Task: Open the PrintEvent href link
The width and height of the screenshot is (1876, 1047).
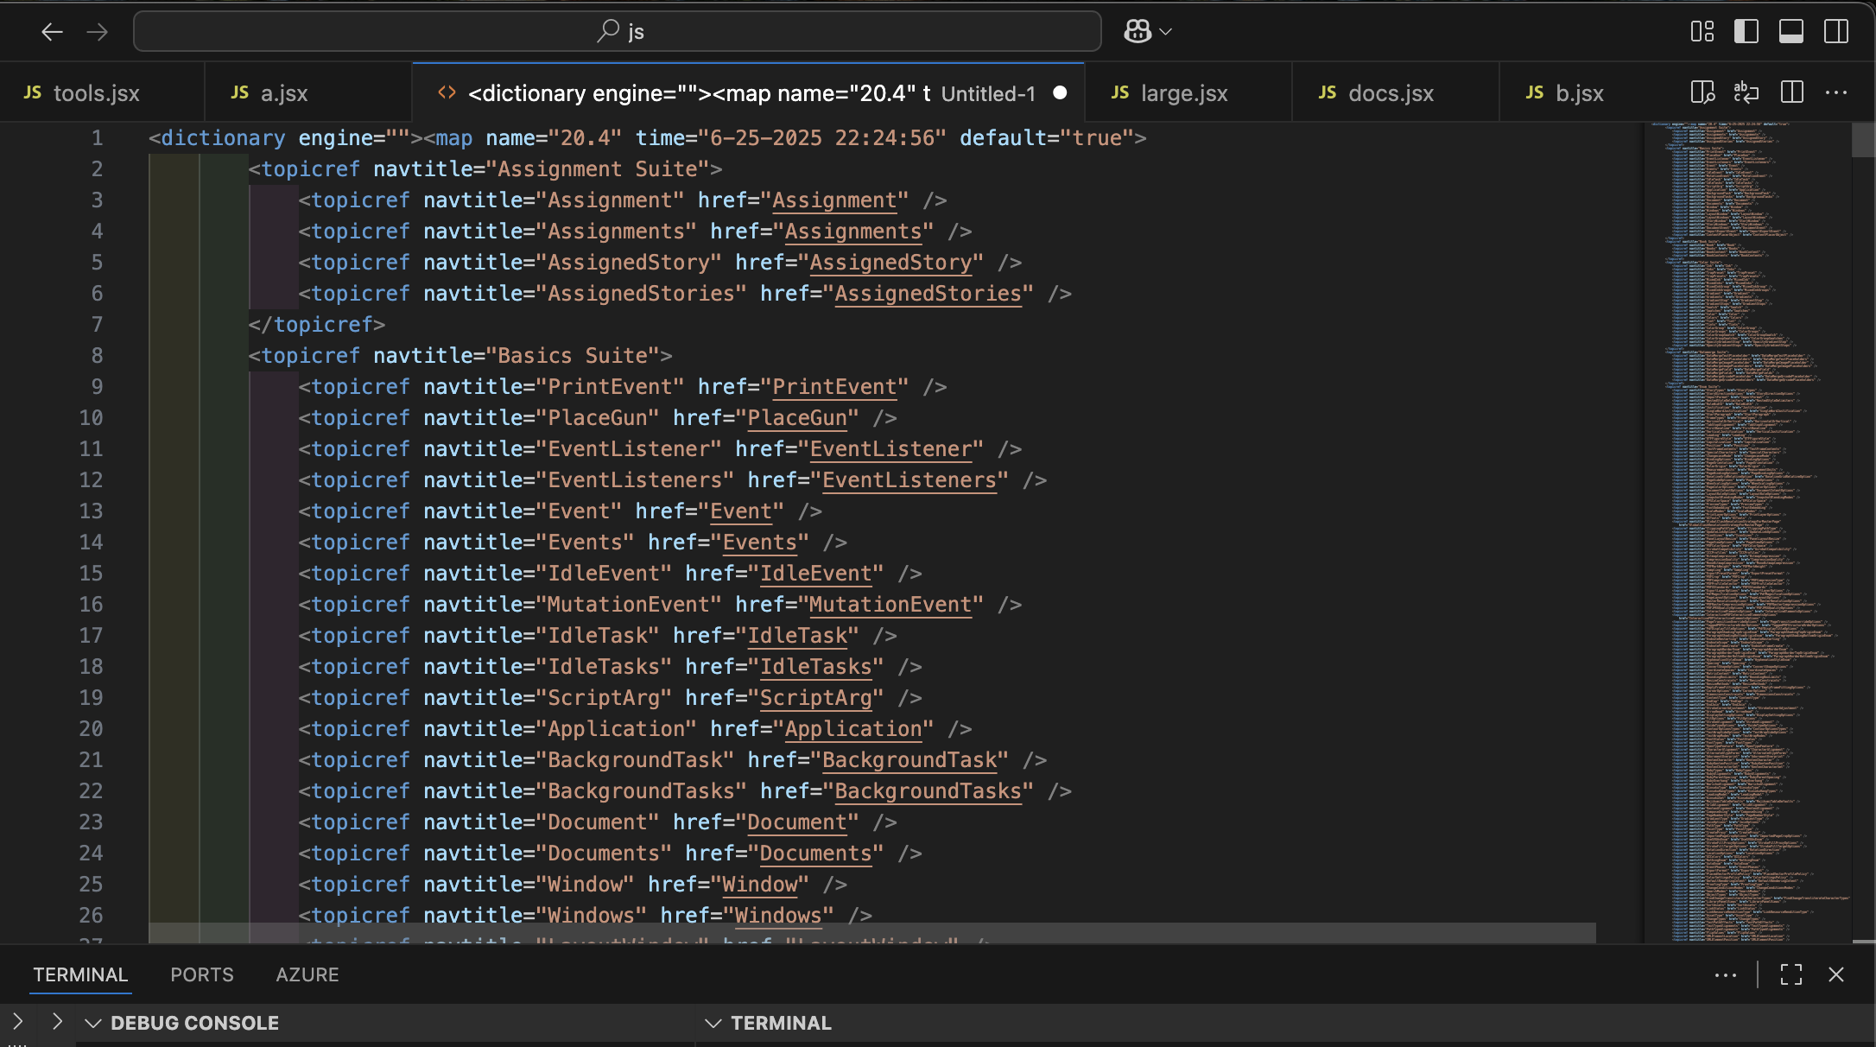Action: pyautogui.click(x=834, y=387)
